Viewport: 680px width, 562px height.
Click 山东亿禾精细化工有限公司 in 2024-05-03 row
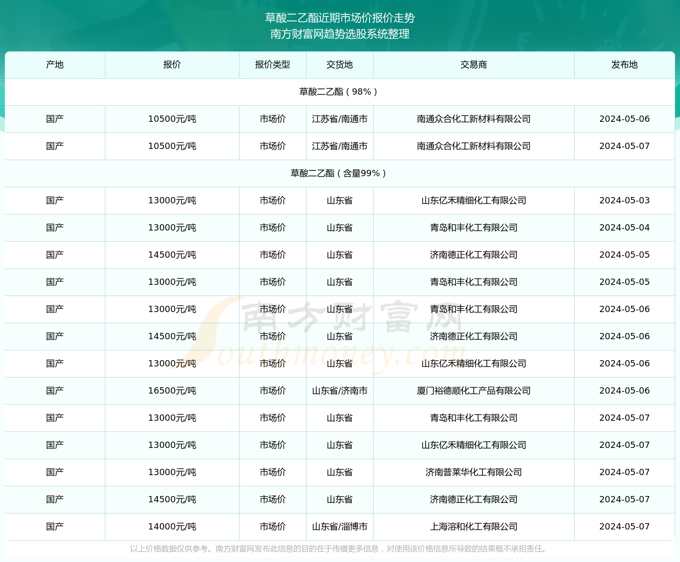(474, 200)
